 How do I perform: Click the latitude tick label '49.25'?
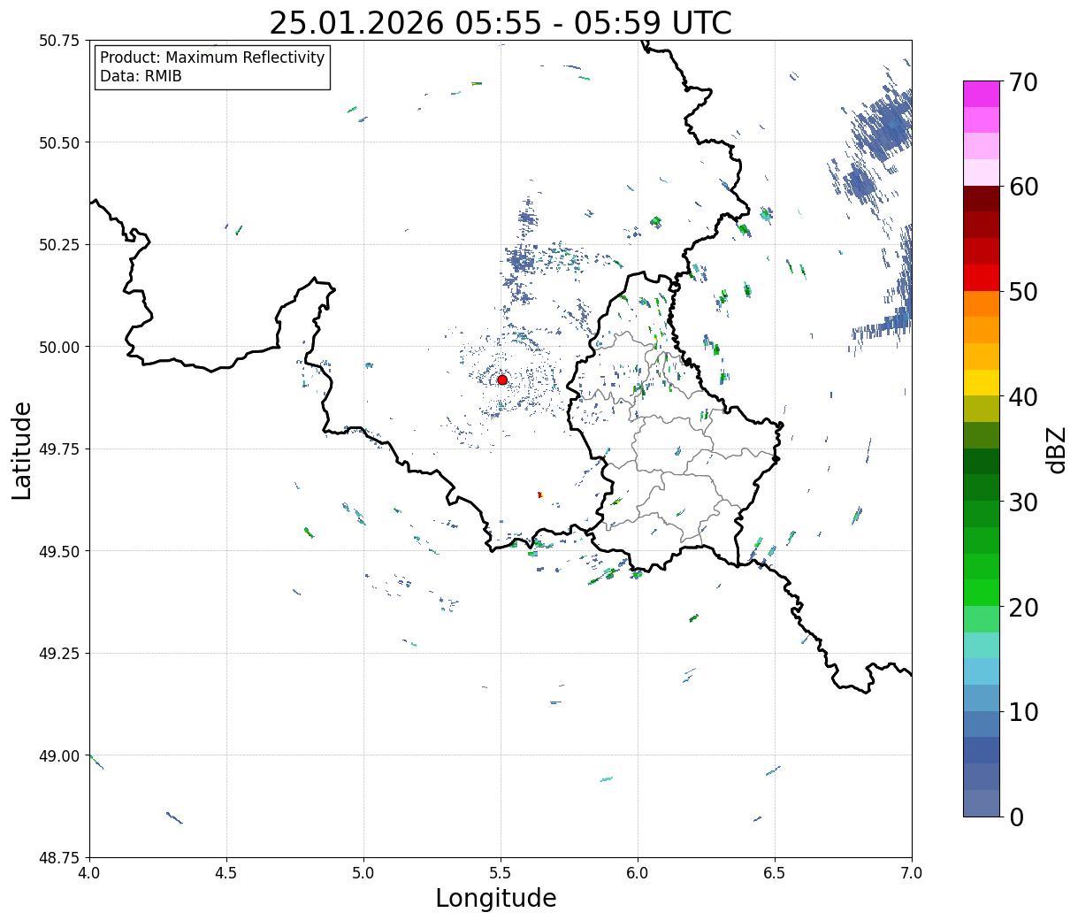coord(58,654)
